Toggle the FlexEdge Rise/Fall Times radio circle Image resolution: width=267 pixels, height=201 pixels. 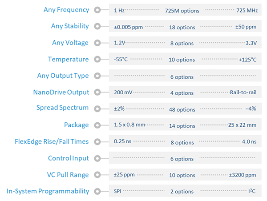(x=97, y=142)
